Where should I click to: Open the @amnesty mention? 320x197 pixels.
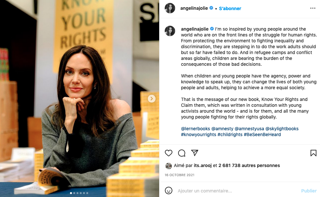click(x=222, y=129)
